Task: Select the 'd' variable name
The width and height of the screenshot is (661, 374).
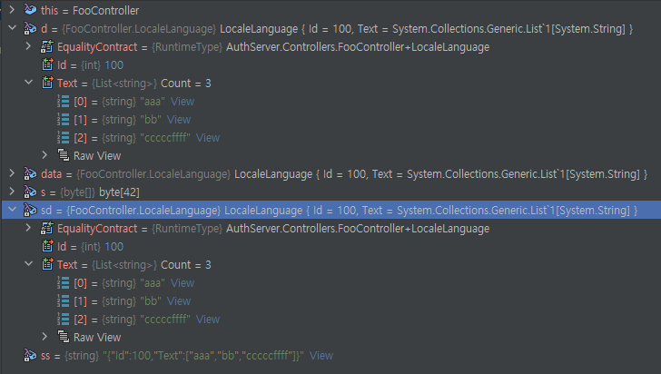Action: (x=44, y=29)
